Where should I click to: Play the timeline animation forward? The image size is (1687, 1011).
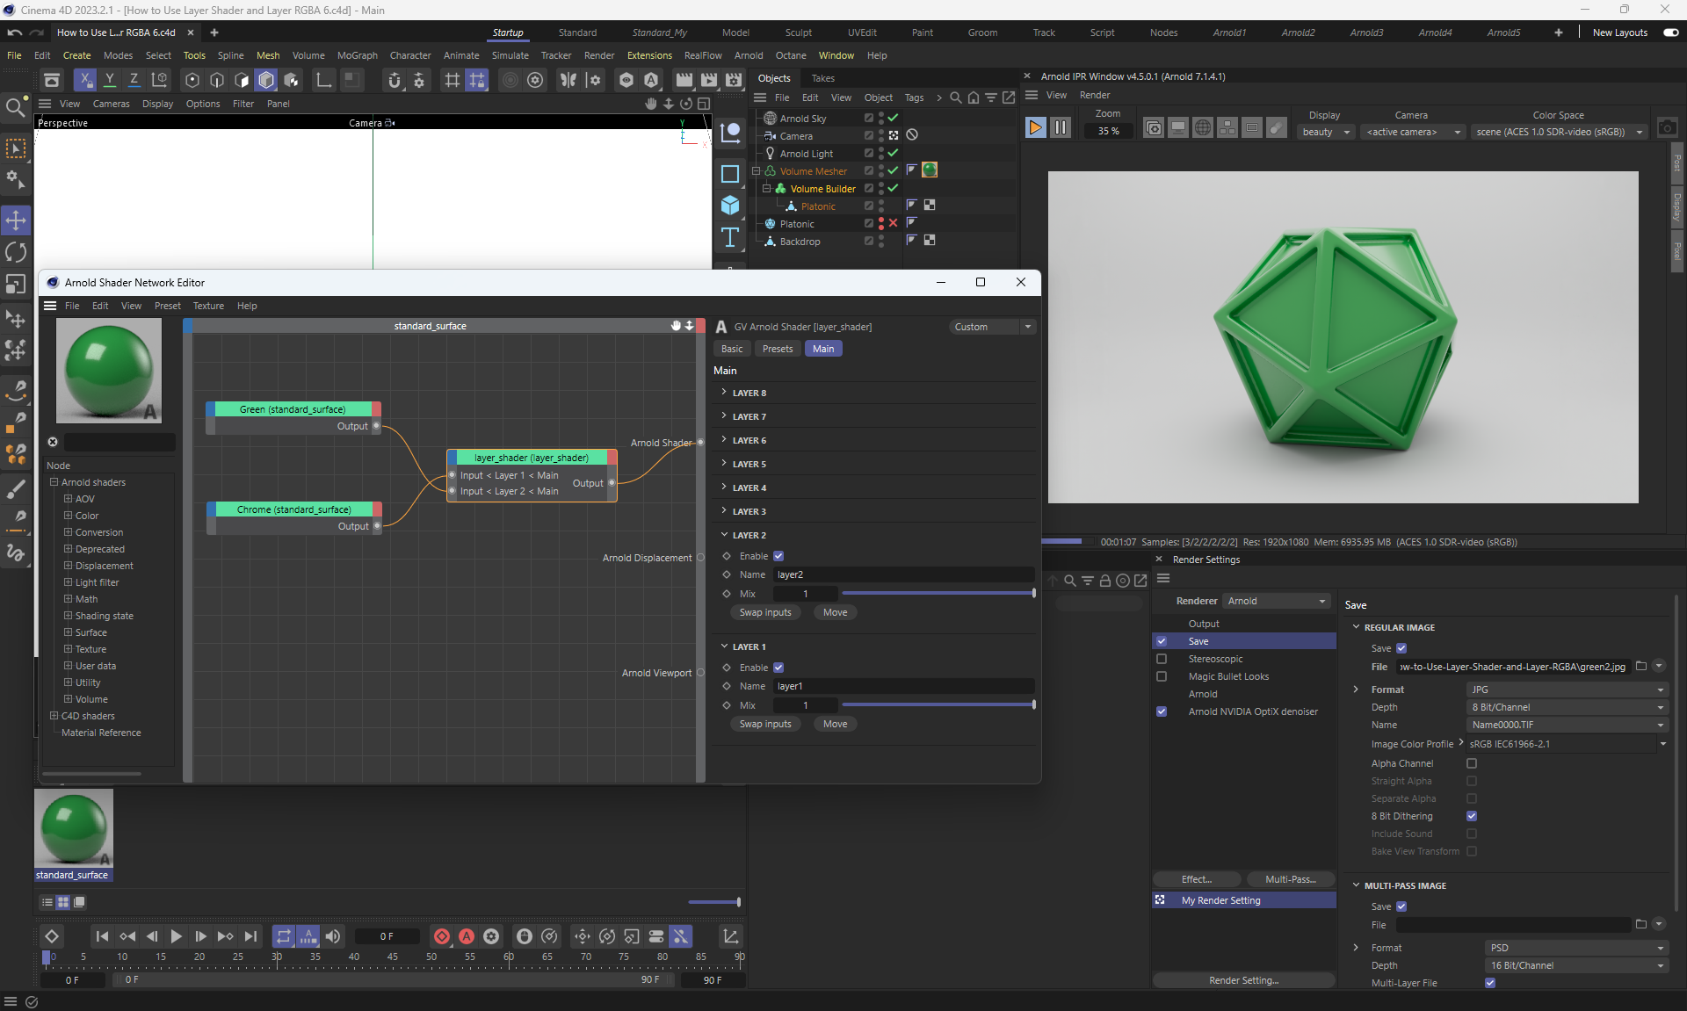176,936
